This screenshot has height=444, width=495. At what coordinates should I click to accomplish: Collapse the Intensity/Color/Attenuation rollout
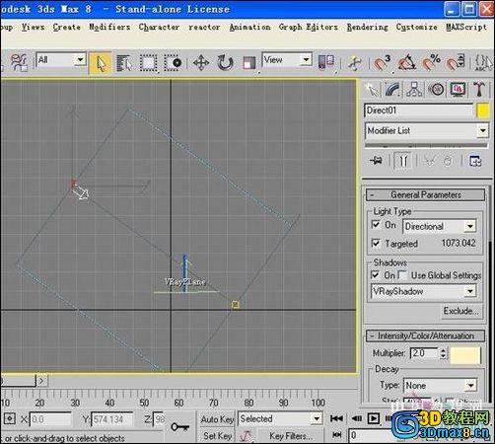tap(425, 335)
